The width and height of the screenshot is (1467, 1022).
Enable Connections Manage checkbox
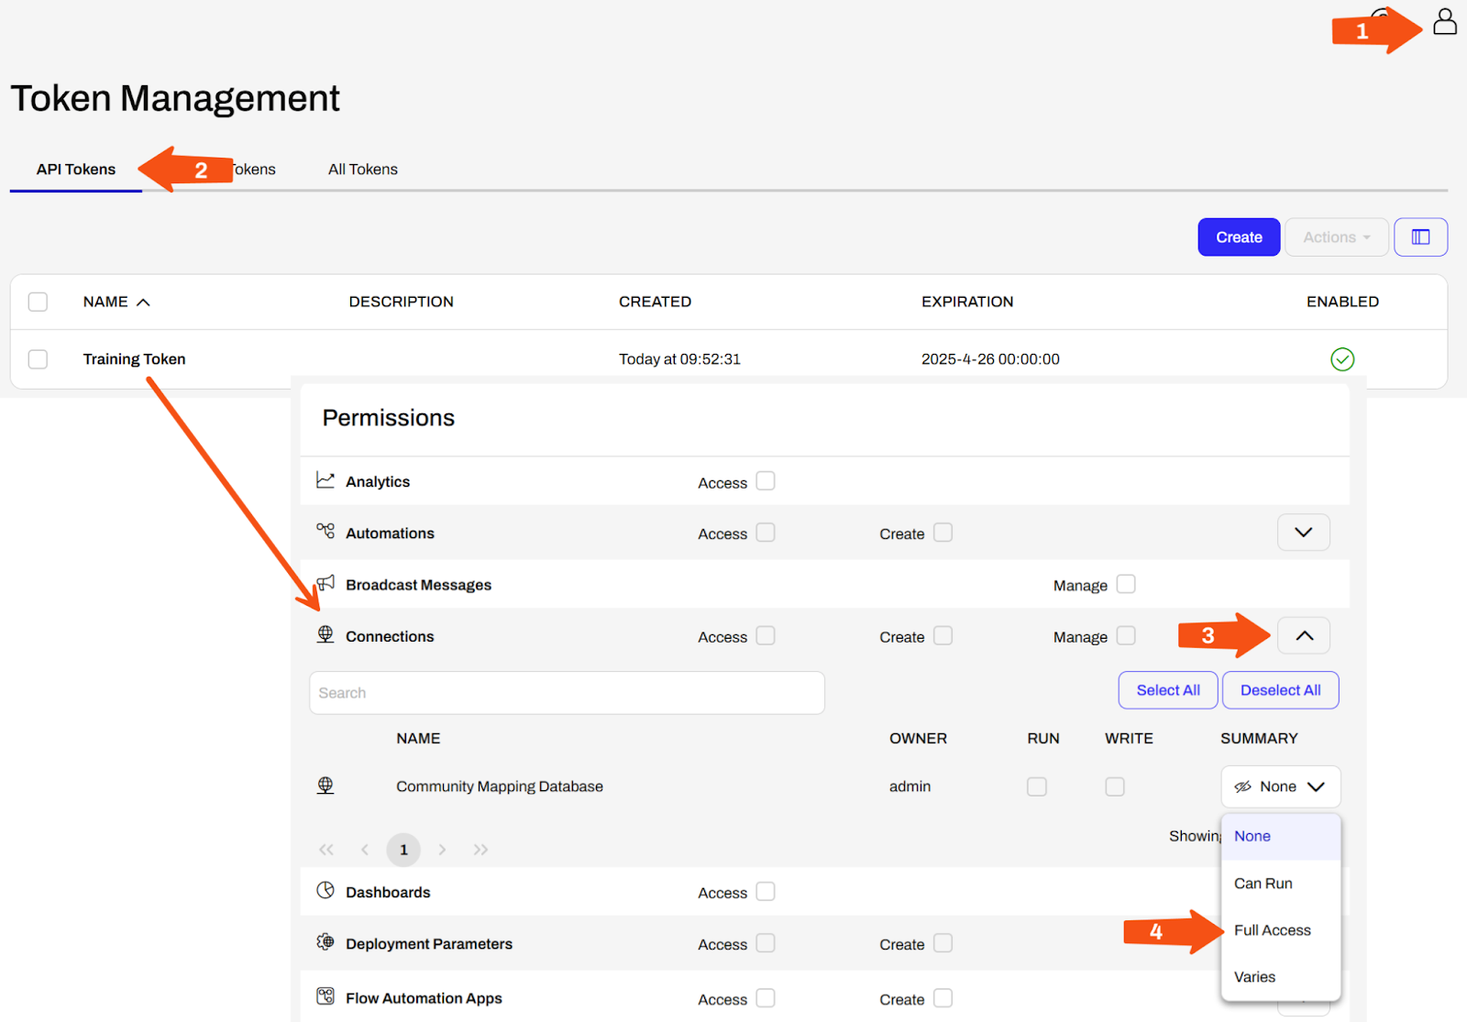coord(1126,635)
